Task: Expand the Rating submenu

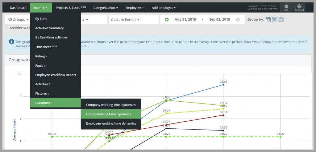Action: [x=56, y=56]
